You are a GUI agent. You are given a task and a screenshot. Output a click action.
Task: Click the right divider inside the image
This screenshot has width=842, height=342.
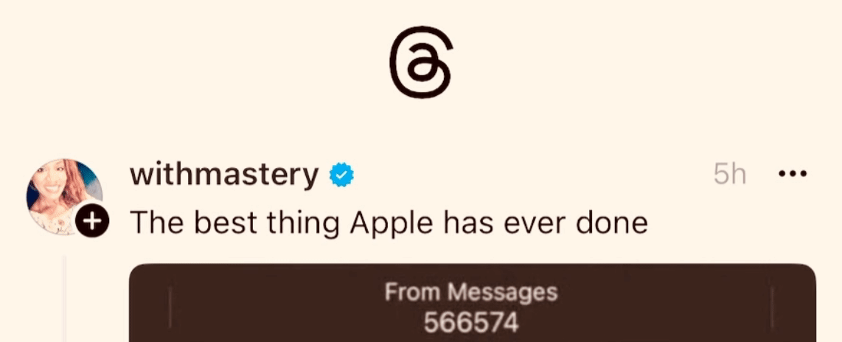[x=772, y=307]
